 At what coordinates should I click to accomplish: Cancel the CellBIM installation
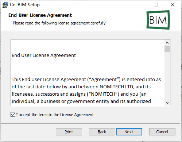point(162,132)
